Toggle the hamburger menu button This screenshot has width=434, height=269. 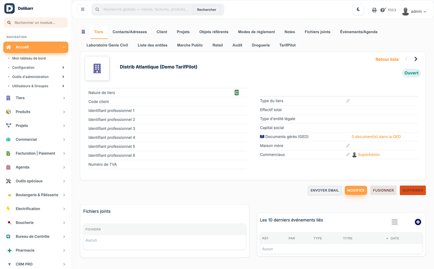point(83,9)
